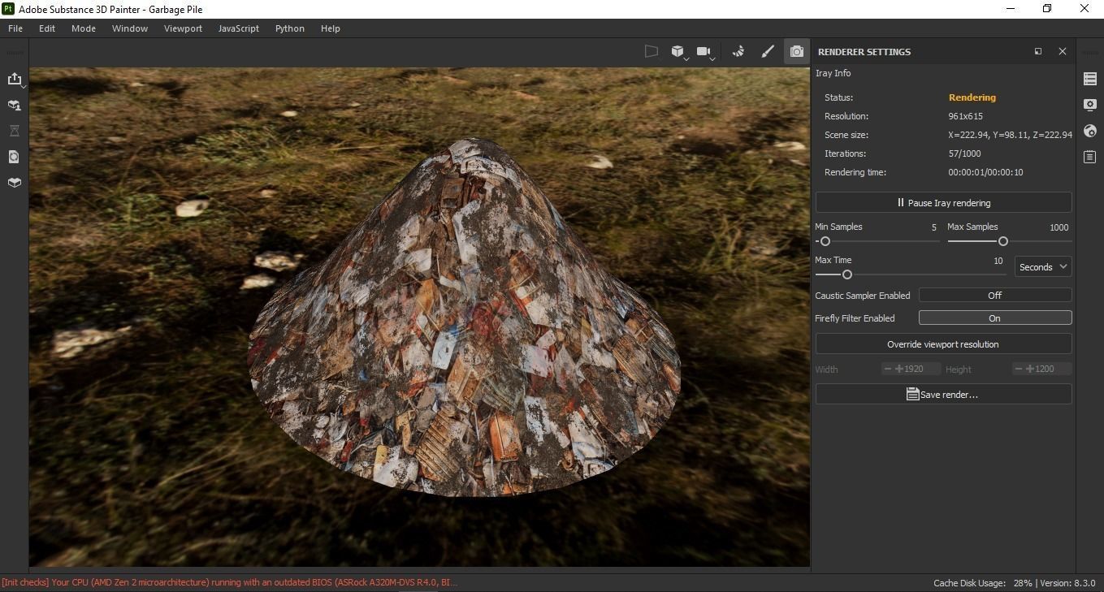
Task: Pause Iray rendering
Action: (x=943, y=203)
